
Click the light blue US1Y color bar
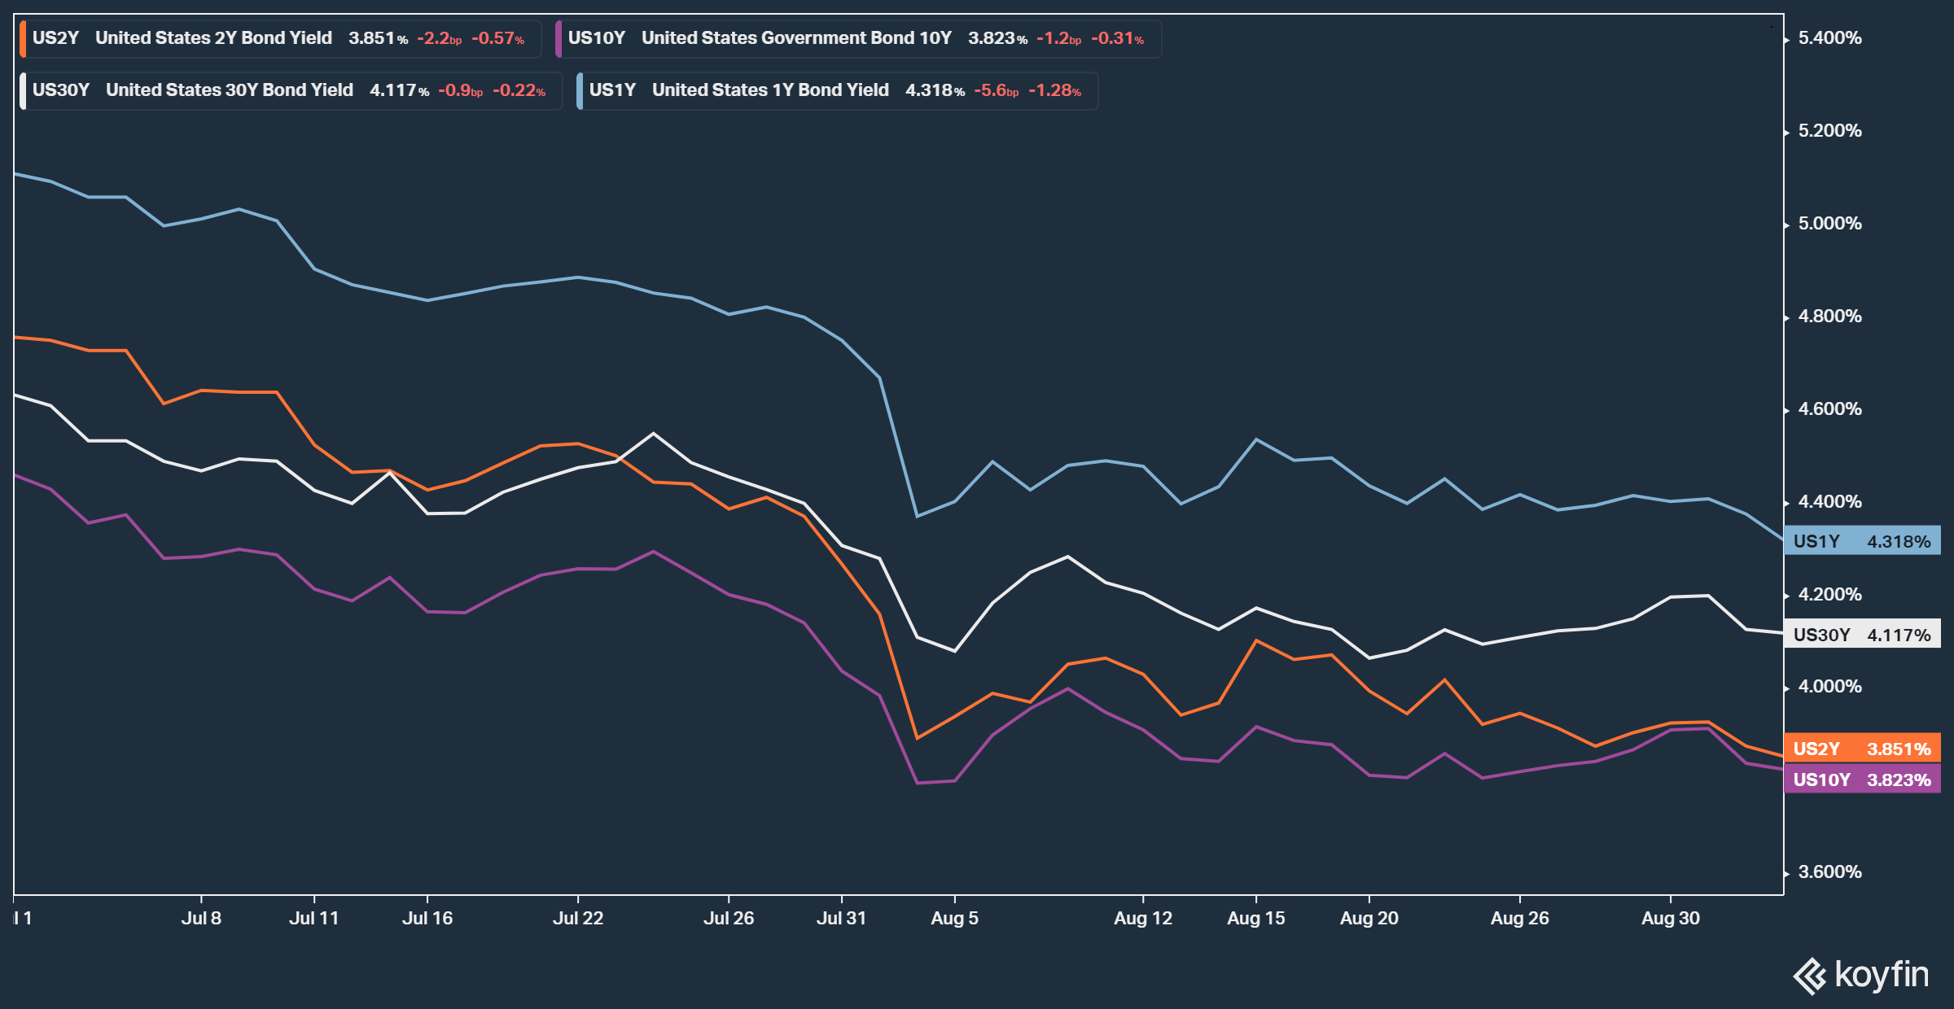[580, 91]
